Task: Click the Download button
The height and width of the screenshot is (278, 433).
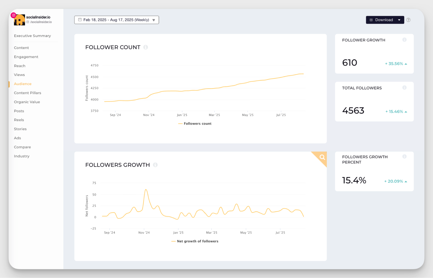Action: 384,20
